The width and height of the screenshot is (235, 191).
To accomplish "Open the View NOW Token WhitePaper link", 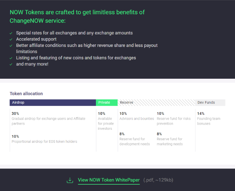I will tap(109, 180).
